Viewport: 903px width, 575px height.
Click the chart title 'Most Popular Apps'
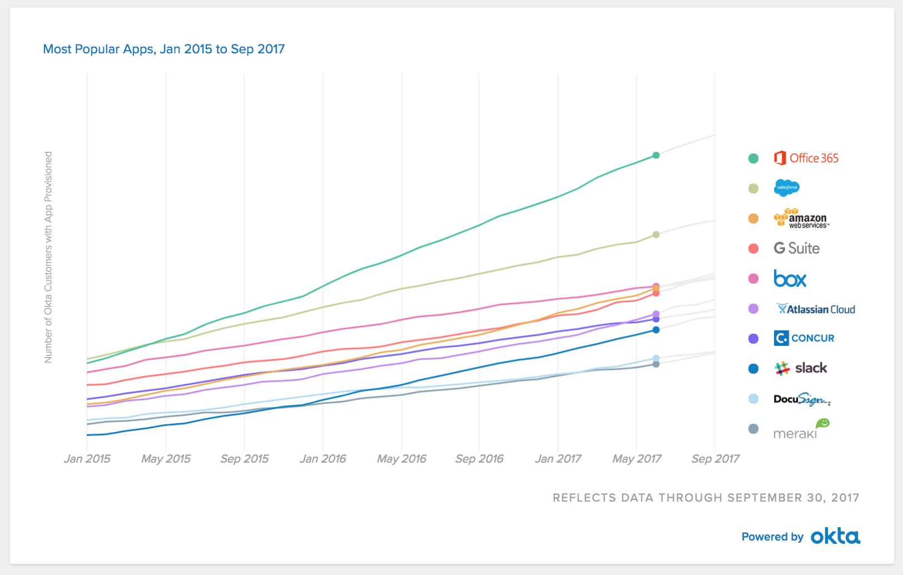[x=163, y=49]
